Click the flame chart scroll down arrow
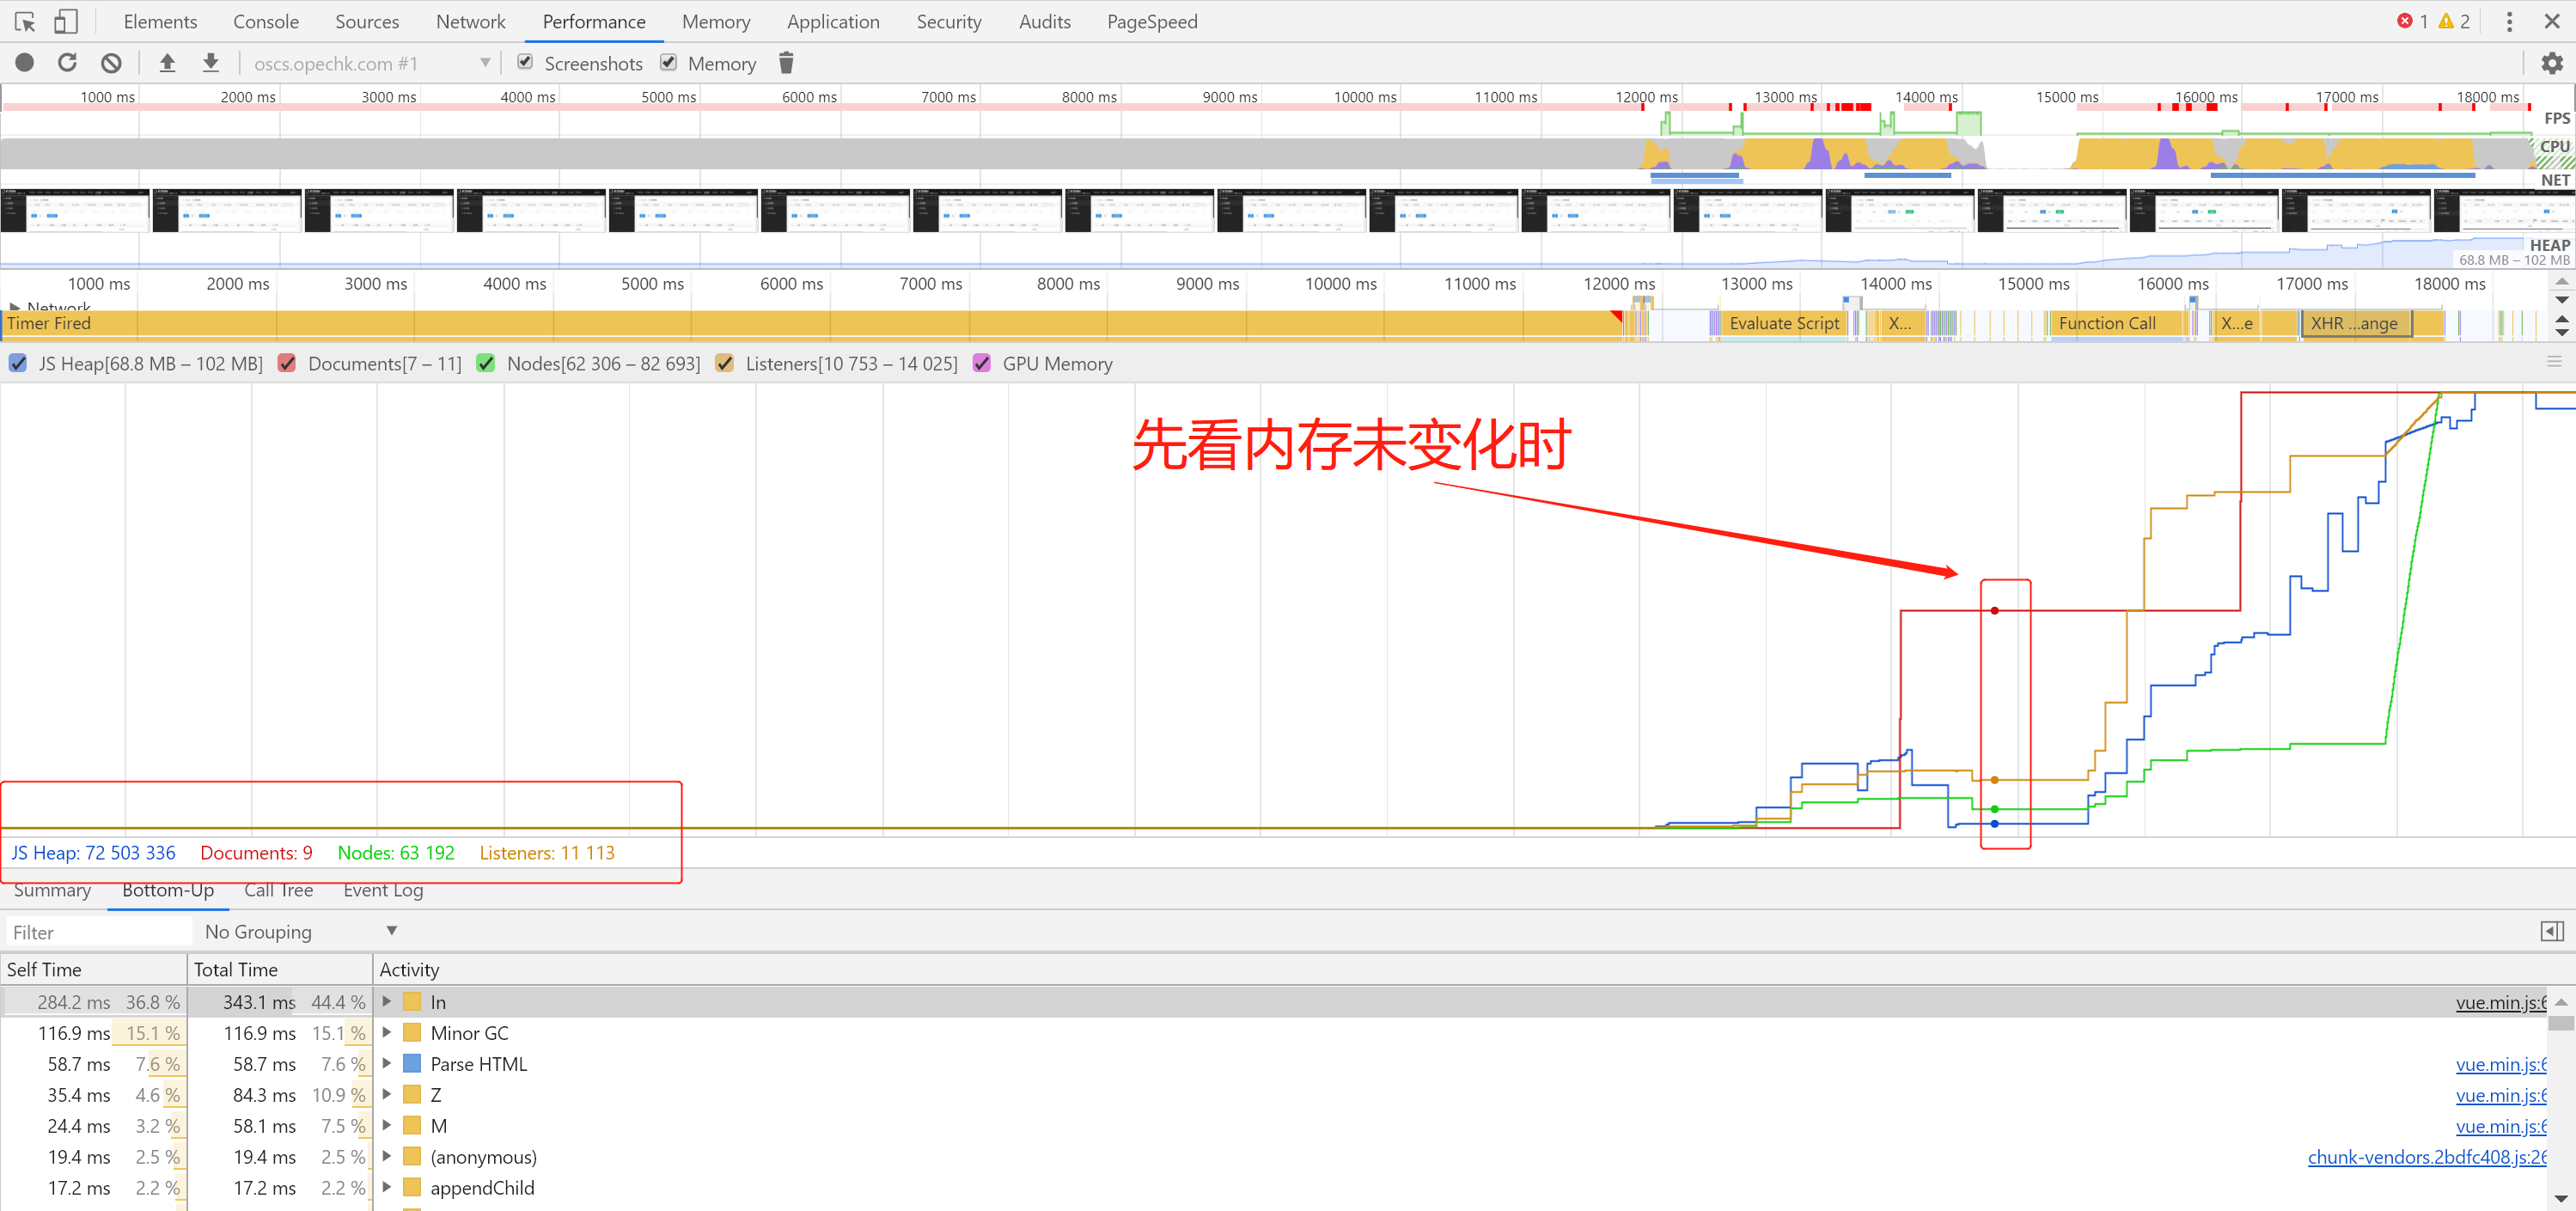The height and width of the screenshot is (1211, 2576). click(2561, 331)
